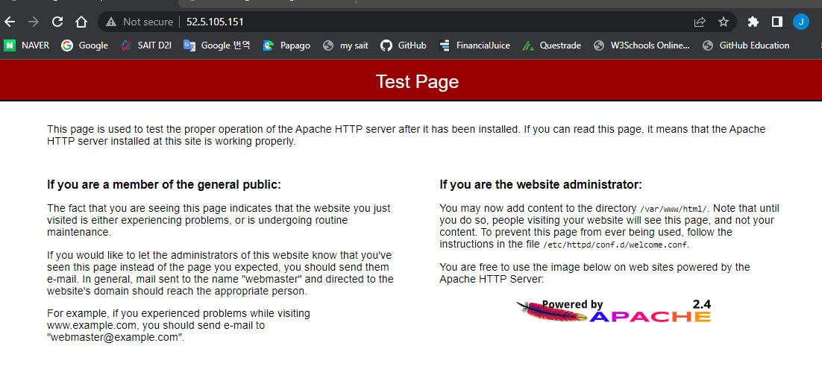Viewport: 822px width, 387px height.
Task: Open the Google bookmark
Action: (x=84, y=45)
